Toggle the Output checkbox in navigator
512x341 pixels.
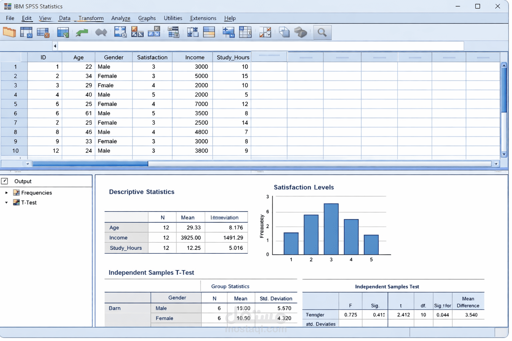(5, 181)
